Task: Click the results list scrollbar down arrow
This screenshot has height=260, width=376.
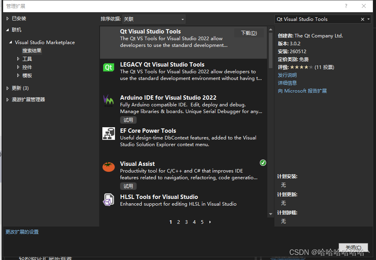Action: [x=271, y=214]
